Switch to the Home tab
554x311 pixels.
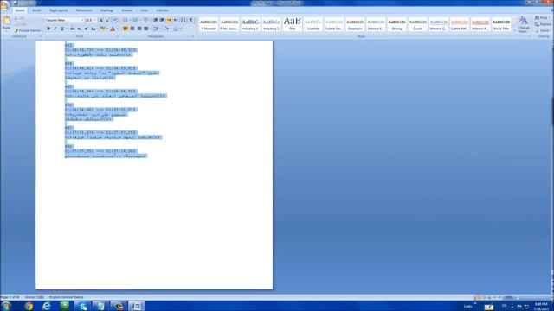pos(20,10)
